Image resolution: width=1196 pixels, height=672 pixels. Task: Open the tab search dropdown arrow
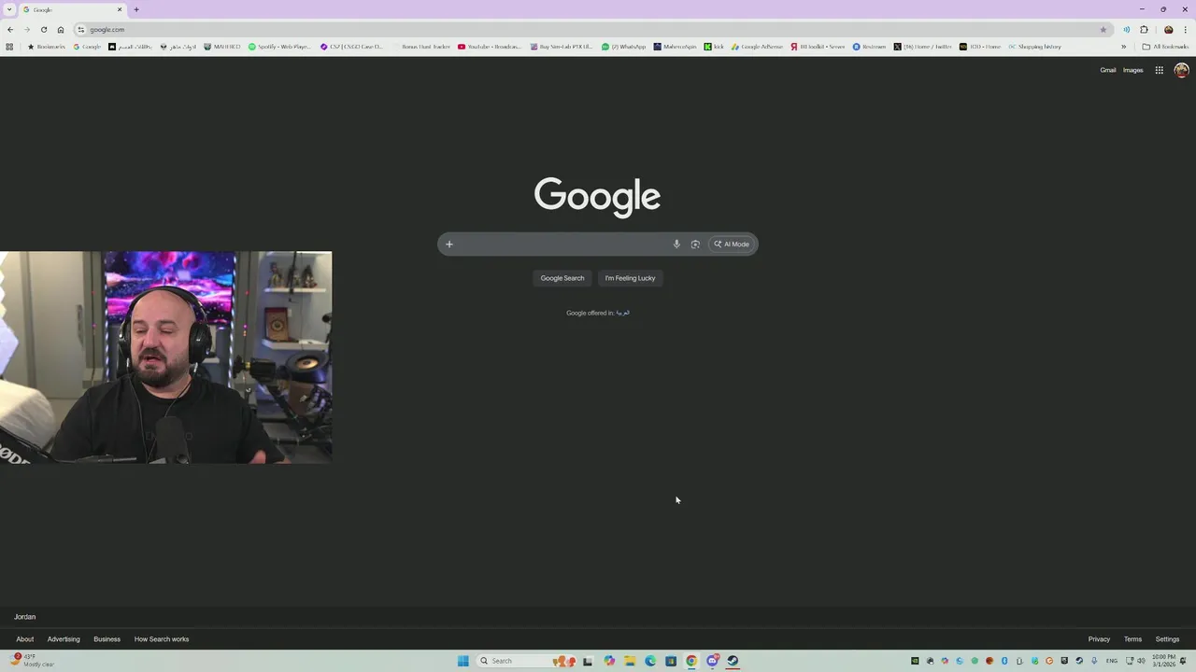[9, 9]
